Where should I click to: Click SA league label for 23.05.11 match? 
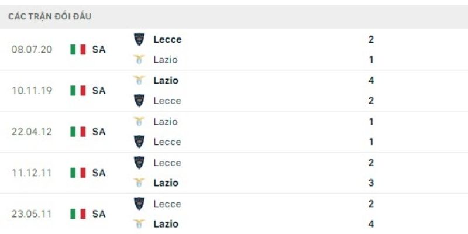click(x=99, y=214)
